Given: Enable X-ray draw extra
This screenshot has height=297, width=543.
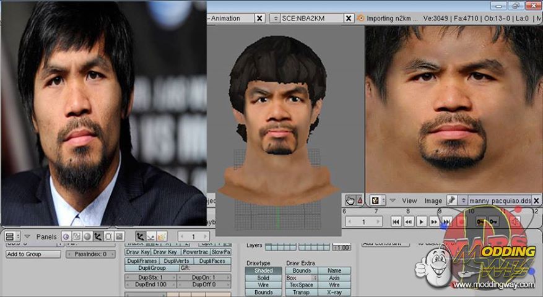Looking at the screenshot, I should [334, 293].
